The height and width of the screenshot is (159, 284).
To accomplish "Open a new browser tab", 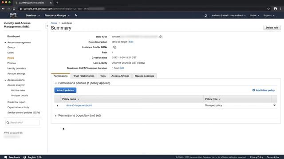I will click(57, 3).
